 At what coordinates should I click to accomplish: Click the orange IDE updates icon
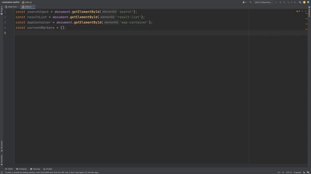coord(304,2)
